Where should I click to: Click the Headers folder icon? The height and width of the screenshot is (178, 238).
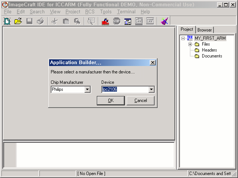[197, 50]
